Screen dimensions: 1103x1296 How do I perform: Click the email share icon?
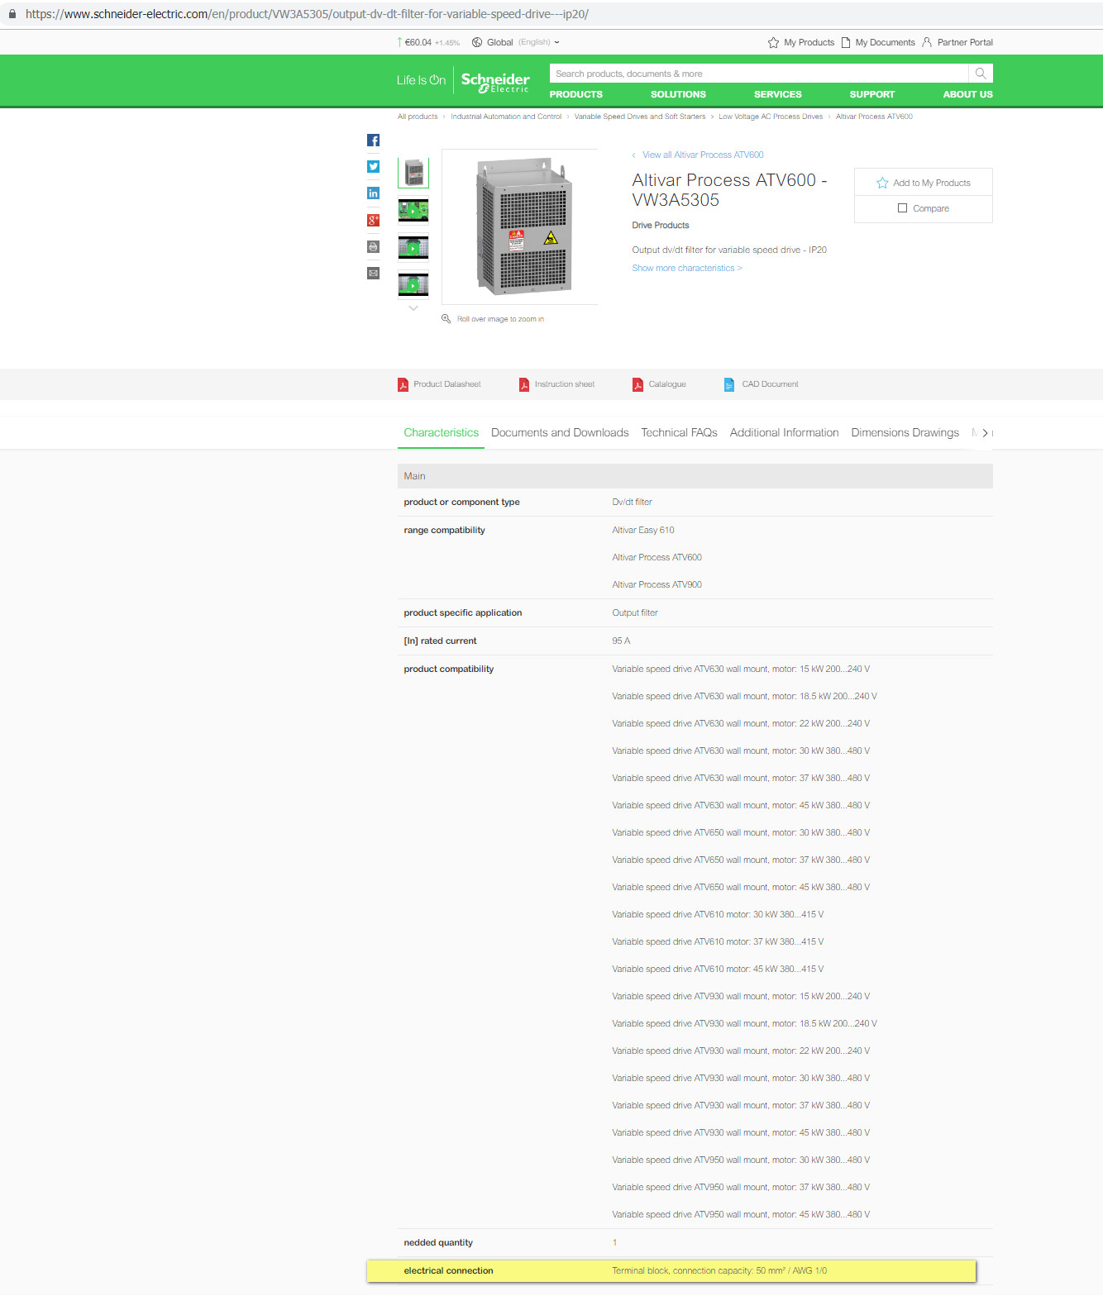(373, 273)
